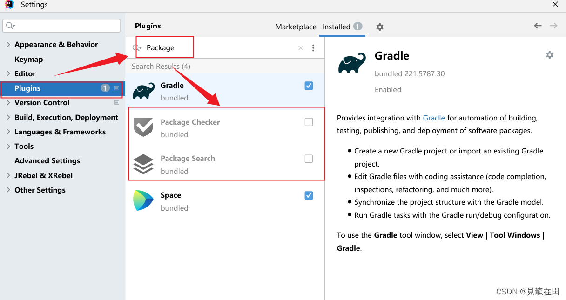Select the Package Checker plugin name
Image resolution: width=566 pixels, height=300 pixels.
coord(190,122)
